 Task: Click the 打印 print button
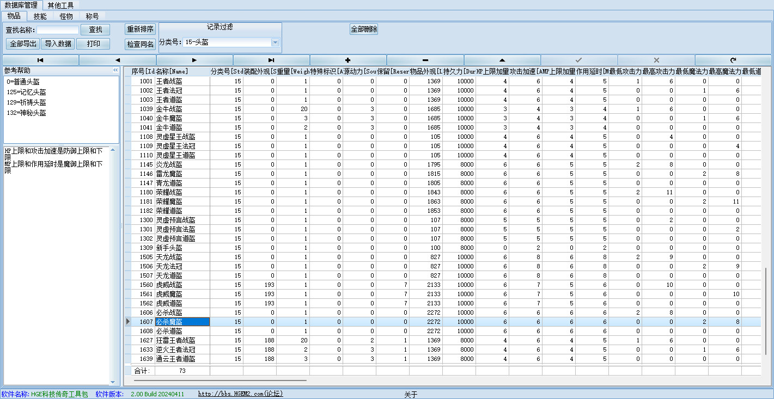coord(93,44)
